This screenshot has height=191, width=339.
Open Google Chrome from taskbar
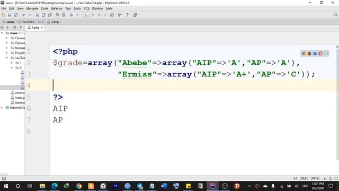point(79,186)
